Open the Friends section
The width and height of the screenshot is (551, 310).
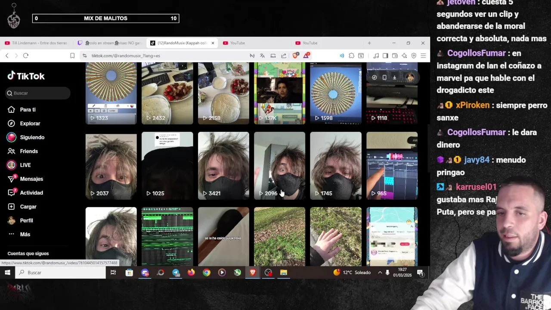pos(23,151)
